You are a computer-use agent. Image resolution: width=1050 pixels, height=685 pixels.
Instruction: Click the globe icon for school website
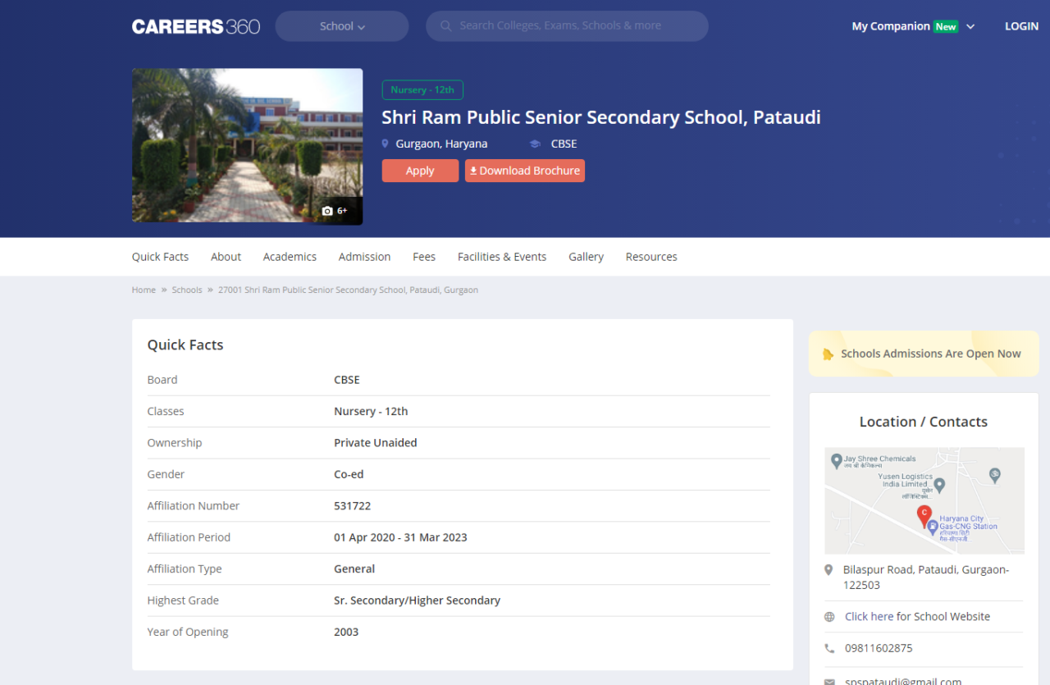pyautogui.click(x=829, y=617)
